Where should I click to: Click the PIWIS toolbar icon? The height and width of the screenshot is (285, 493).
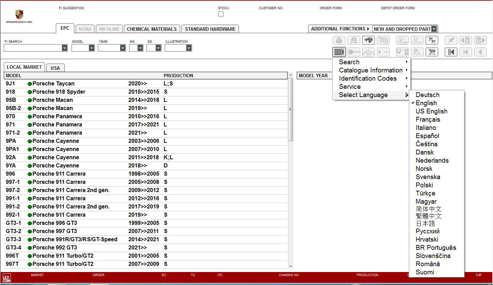coord(402,40)
